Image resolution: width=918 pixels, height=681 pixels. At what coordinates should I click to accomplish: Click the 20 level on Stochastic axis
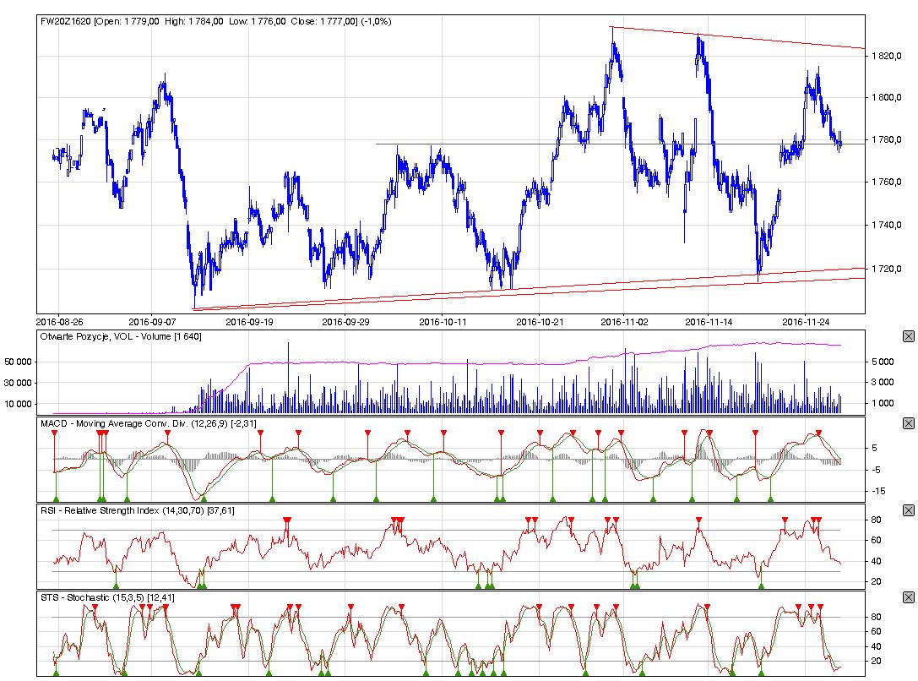point(877,661)
